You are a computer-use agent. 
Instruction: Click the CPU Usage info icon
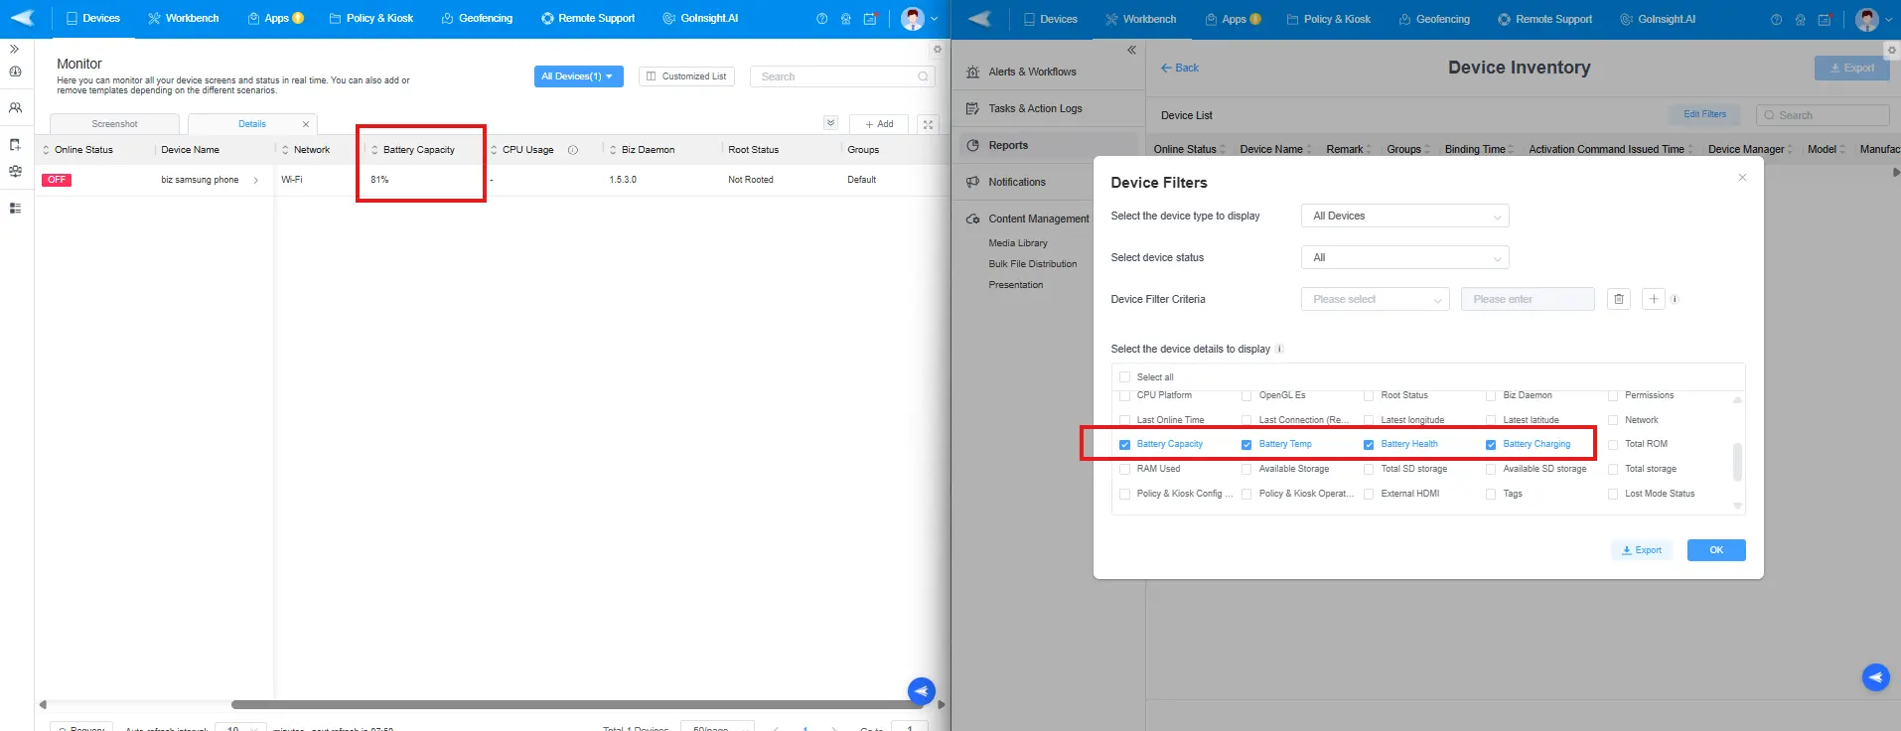pyautogui.click(x=573, y=150)
